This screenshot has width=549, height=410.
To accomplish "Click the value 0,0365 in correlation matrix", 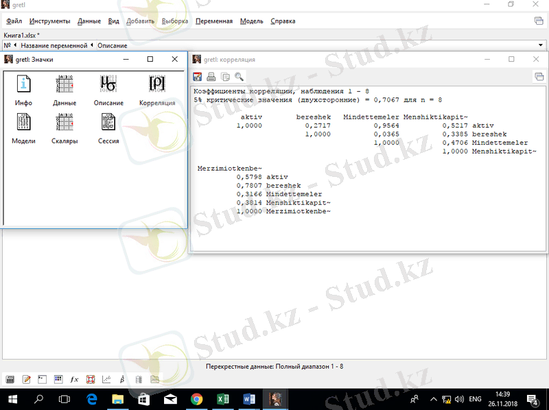I will click(386, 134).
